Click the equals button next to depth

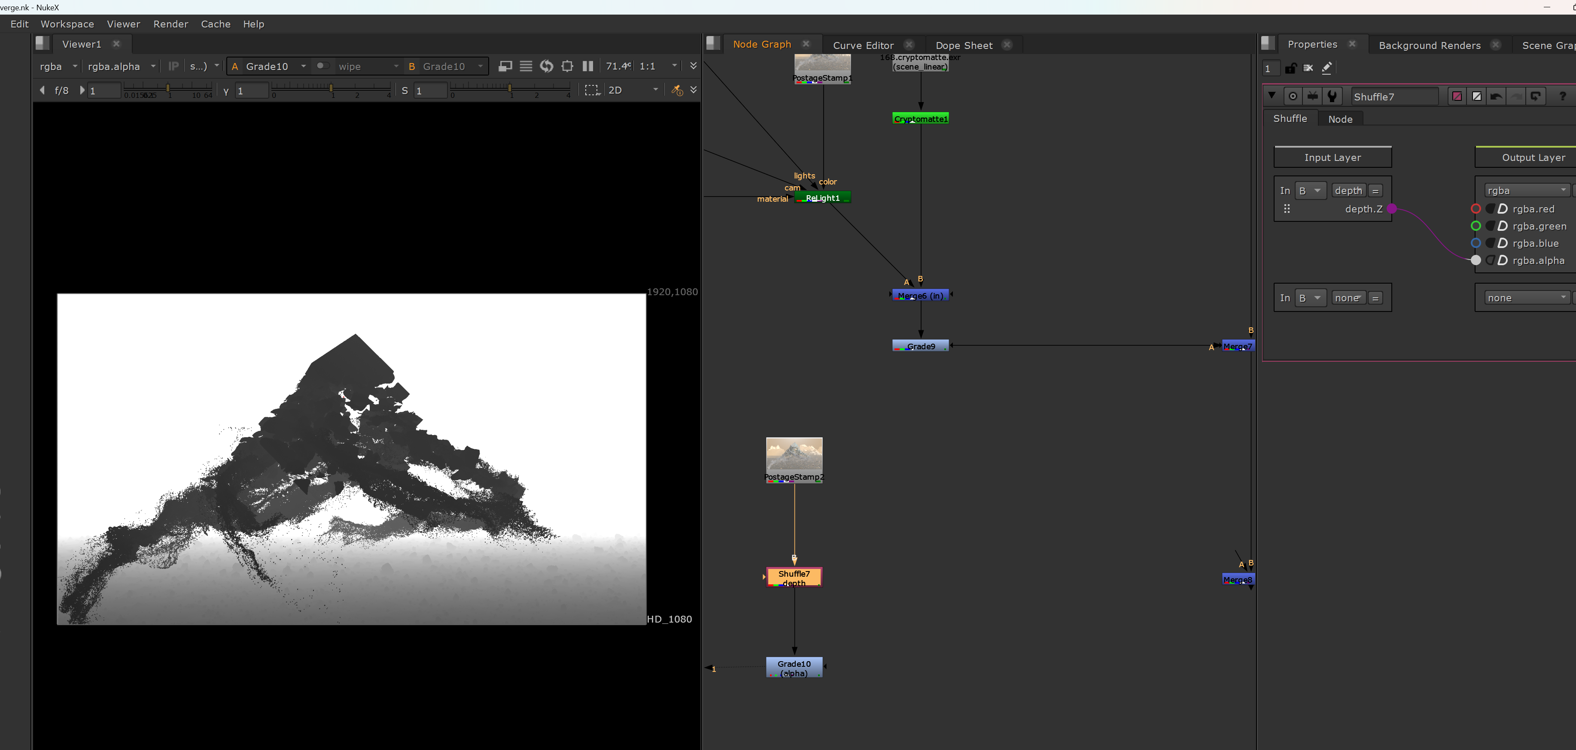(1375, 191)
